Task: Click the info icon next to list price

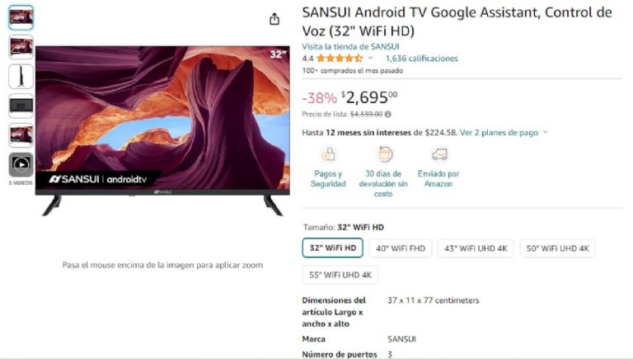Action: (x=388, y=115)
